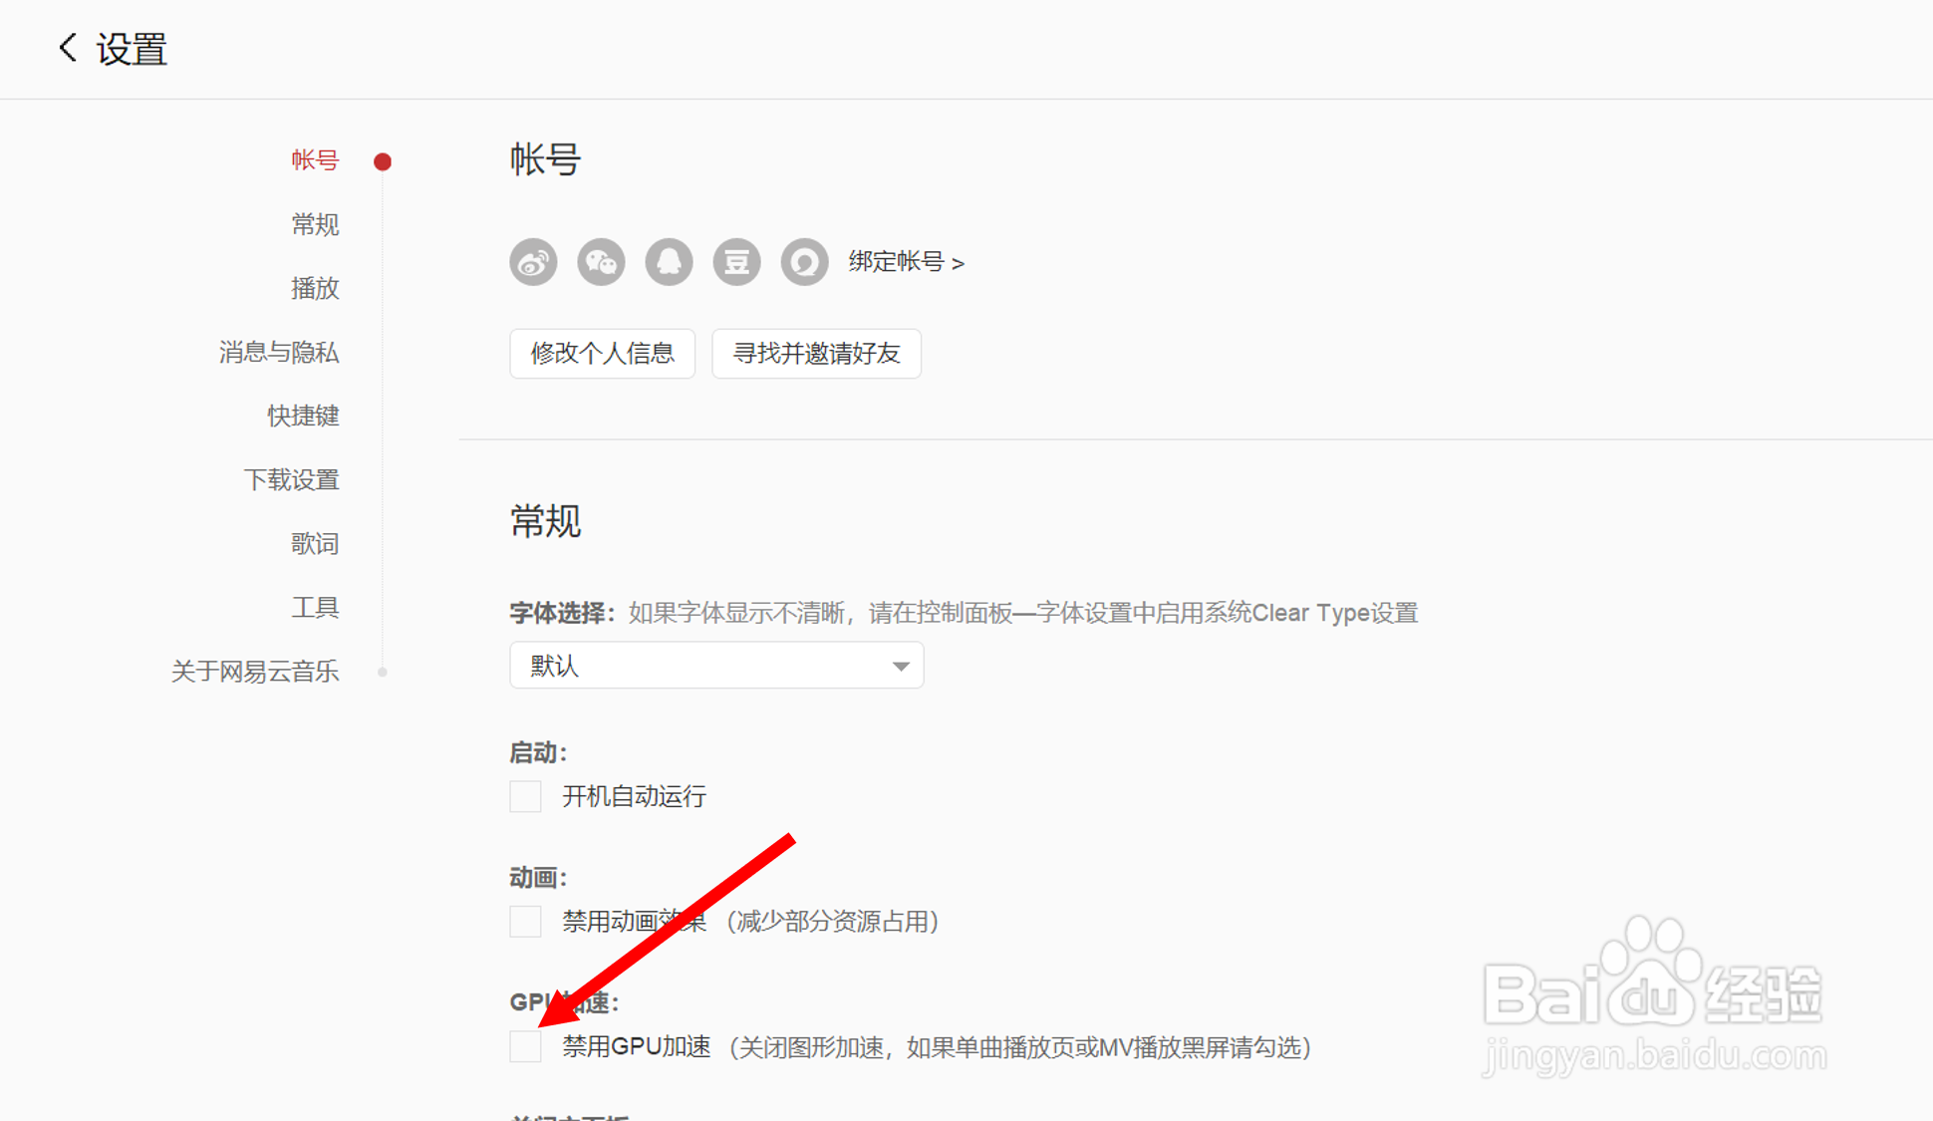This screenshot has height=1121, width=1933.
Task: Jump to 歌词 settings section
Action: (x=315, y=543)
